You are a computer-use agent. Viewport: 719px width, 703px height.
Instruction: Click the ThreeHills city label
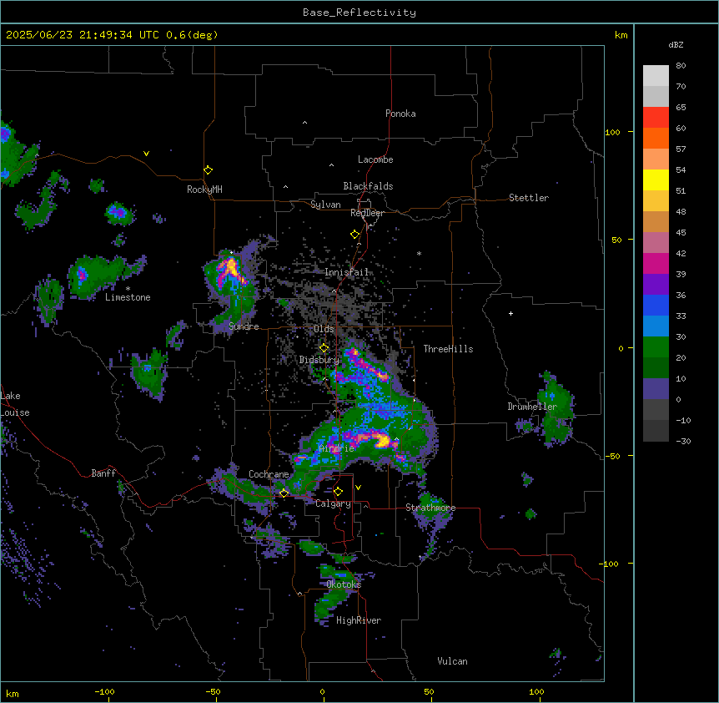(448, 349)
